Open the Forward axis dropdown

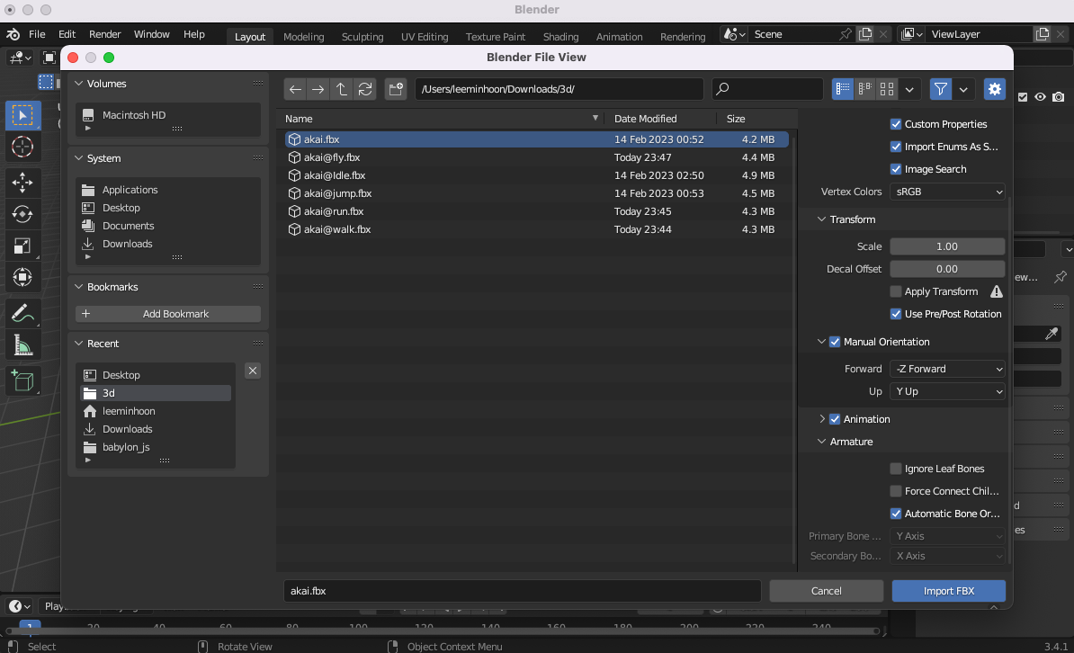pyautogui.click(x=947, y=369)
